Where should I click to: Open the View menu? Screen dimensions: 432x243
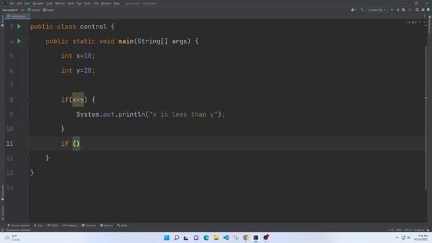[x=27, y=3]
